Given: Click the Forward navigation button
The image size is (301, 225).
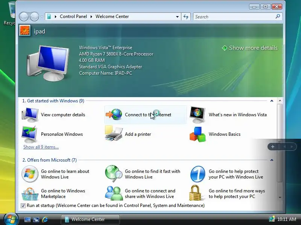Looking at the screenshot, I should 34,16.
